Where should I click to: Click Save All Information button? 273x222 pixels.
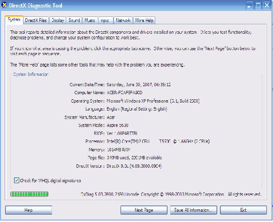(x=193, y=210)
